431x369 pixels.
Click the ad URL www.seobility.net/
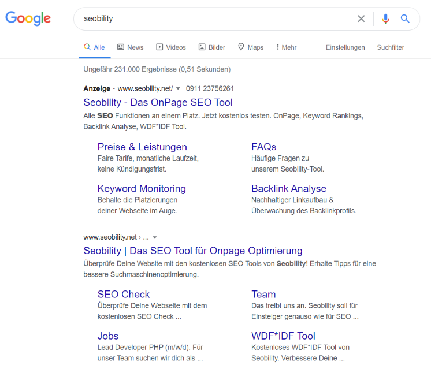click(x=145, y=88)
